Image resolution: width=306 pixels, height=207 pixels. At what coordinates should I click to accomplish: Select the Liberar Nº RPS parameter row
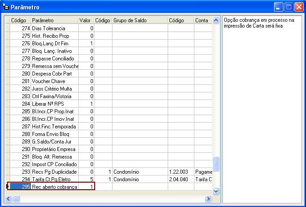point(53,104)
